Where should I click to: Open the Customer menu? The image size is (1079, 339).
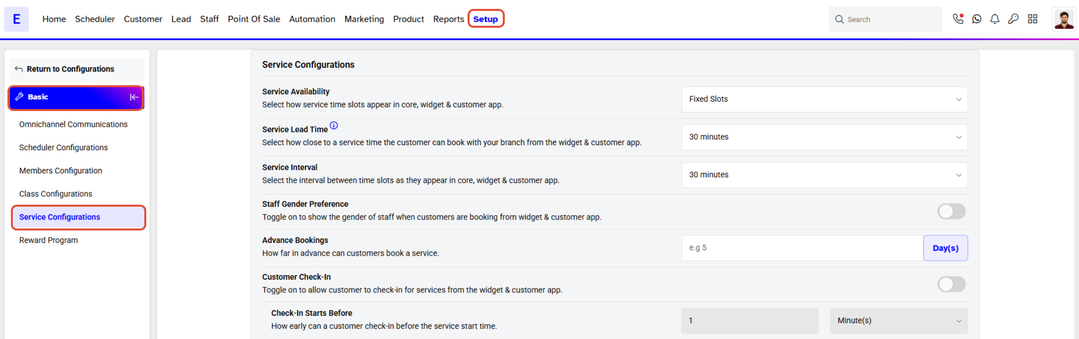[x=143, y=19]
